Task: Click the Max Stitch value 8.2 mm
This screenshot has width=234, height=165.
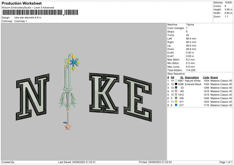Action: 190,60
